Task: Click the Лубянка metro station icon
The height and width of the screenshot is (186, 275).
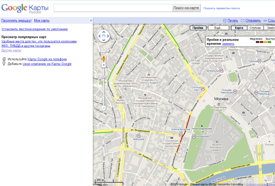Action: (x=259, y=61)
